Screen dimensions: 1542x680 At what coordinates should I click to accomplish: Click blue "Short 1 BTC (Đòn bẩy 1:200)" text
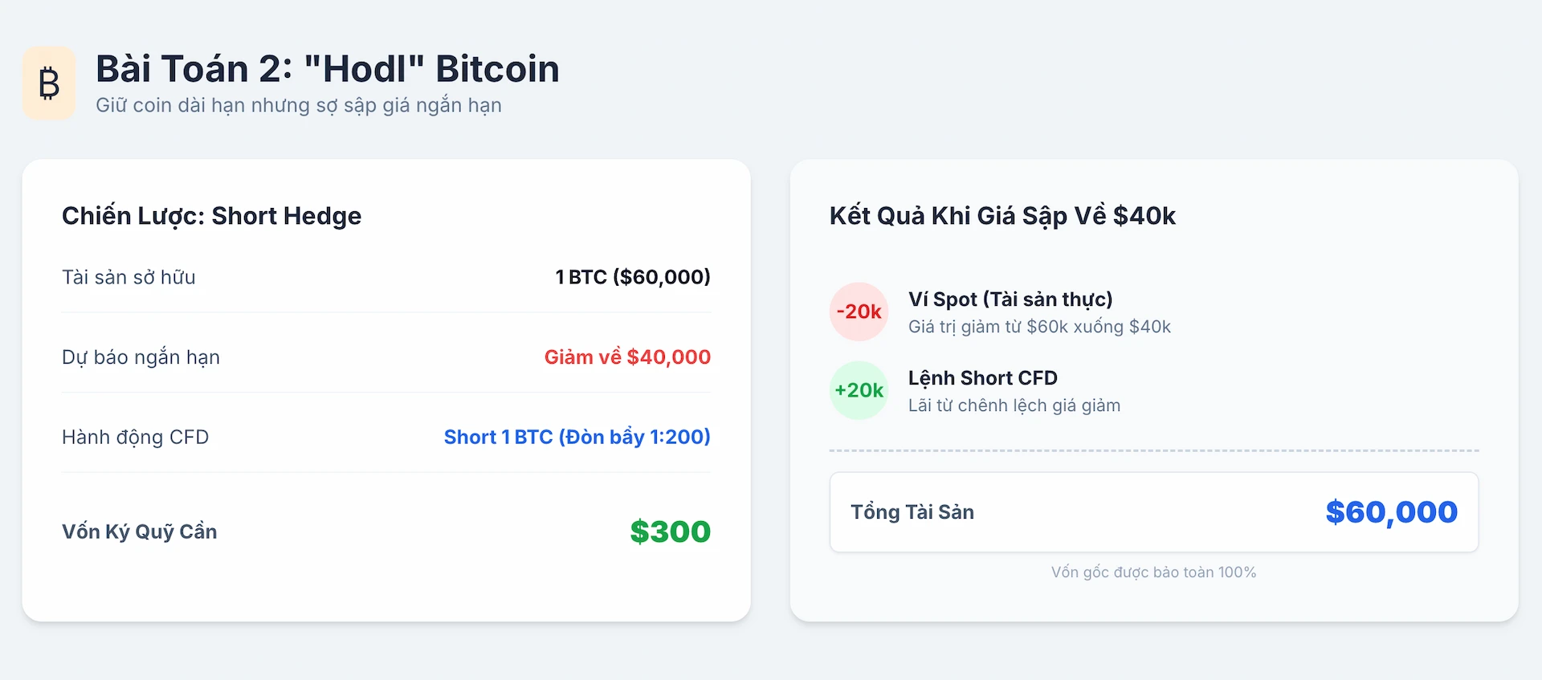(577, 438)
